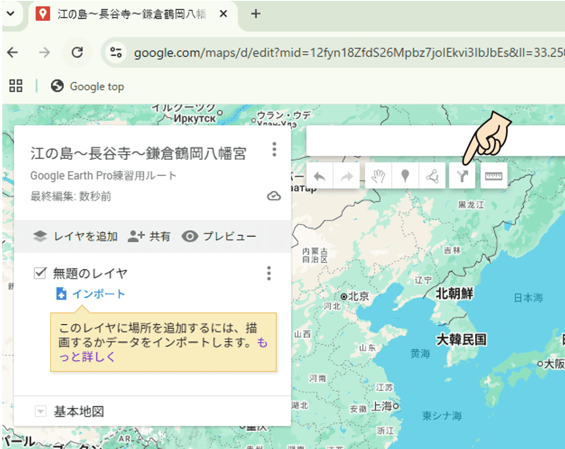Open the 無題のレイヤ layer options menu
The width and height of the screenshot is (565, 449).
(269, 274)
